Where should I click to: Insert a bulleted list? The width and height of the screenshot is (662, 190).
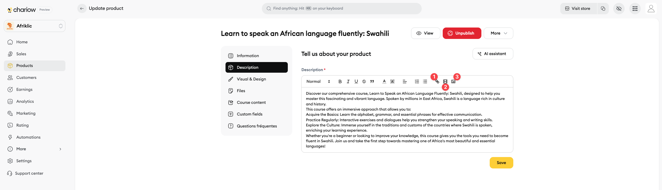coord(425,82)
